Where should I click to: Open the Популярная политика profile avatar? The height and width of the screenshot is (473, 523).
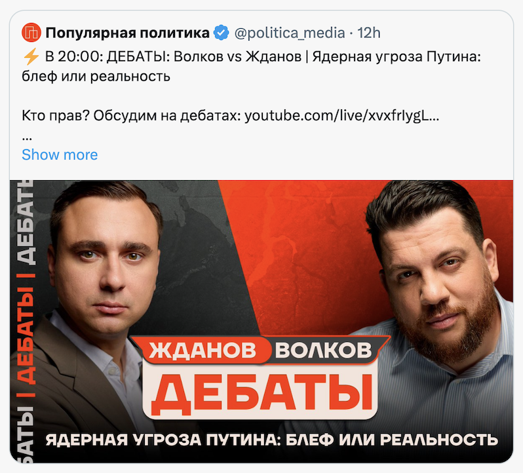(31, 32)
